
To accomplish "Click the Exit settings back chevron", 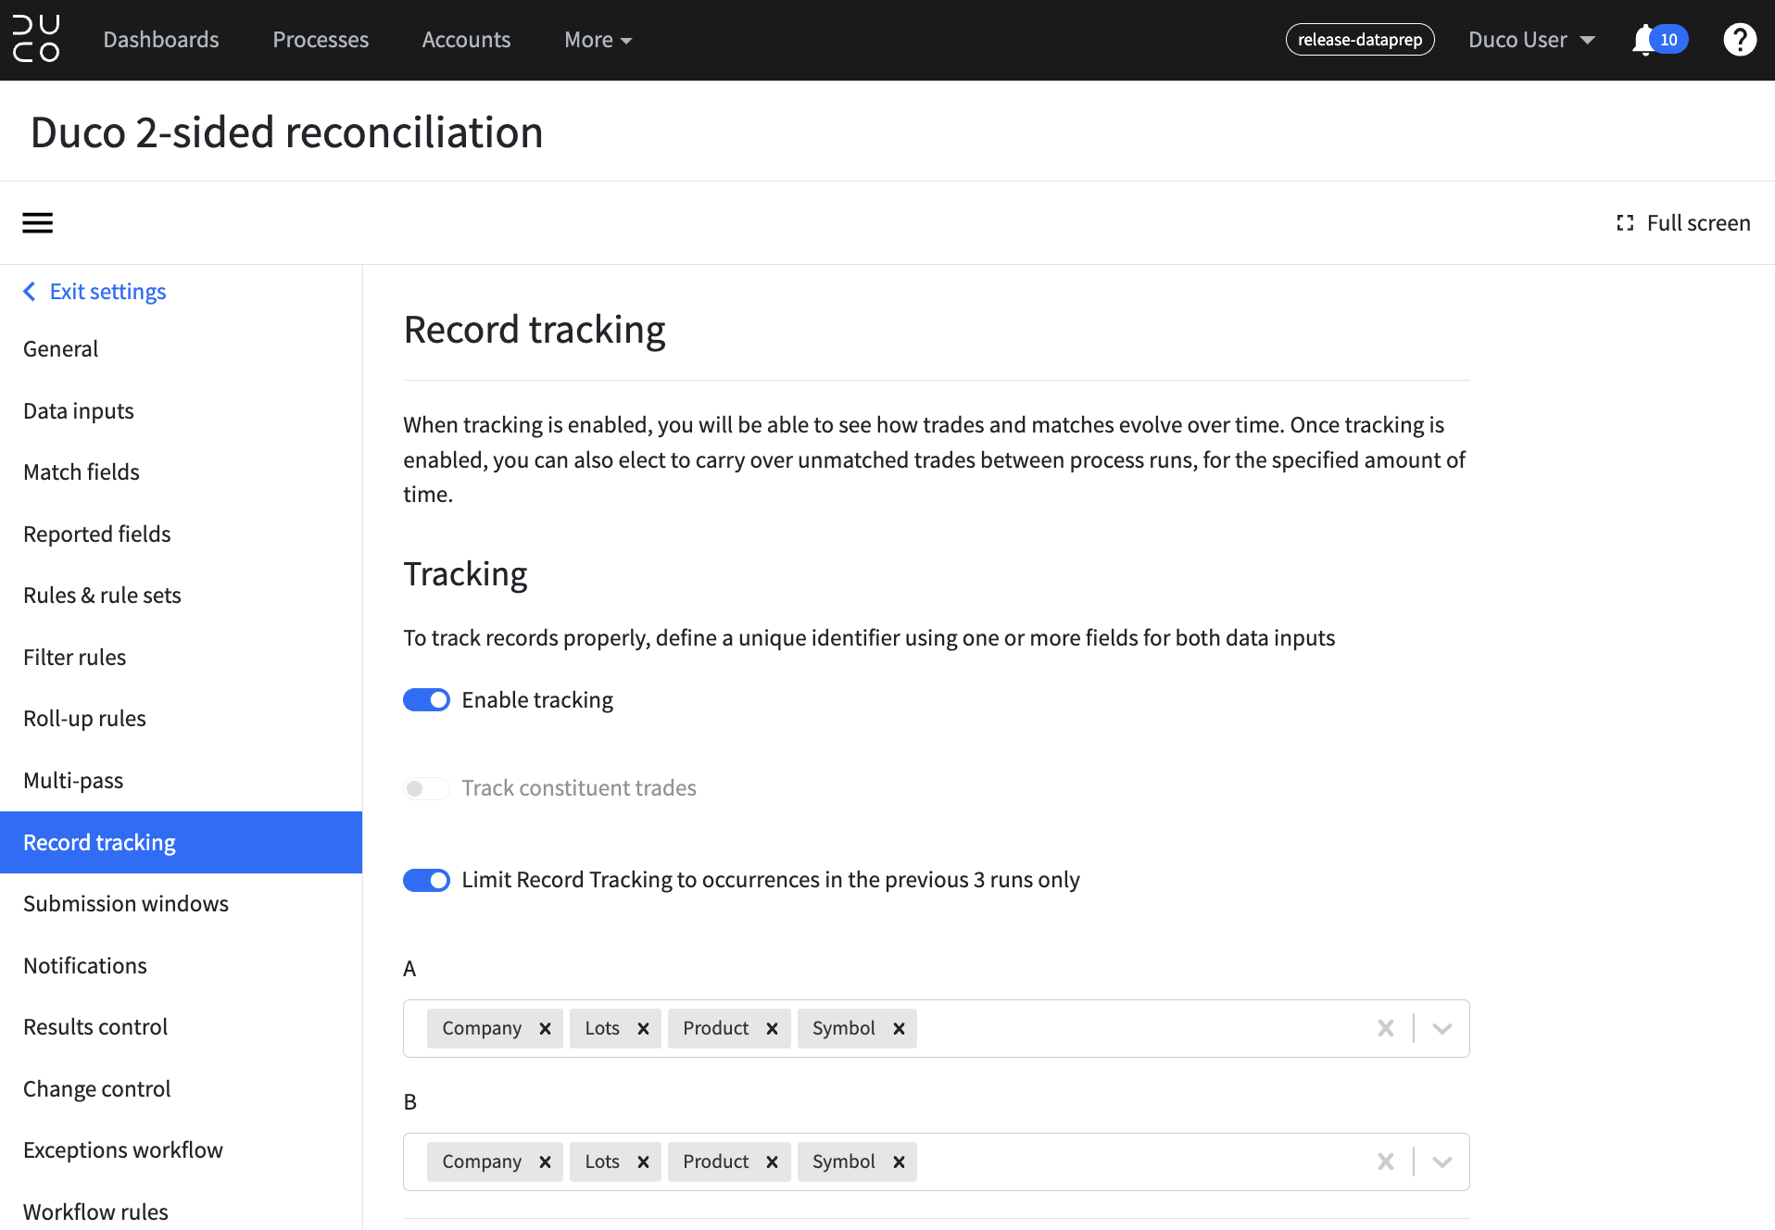I will (30, 292).
